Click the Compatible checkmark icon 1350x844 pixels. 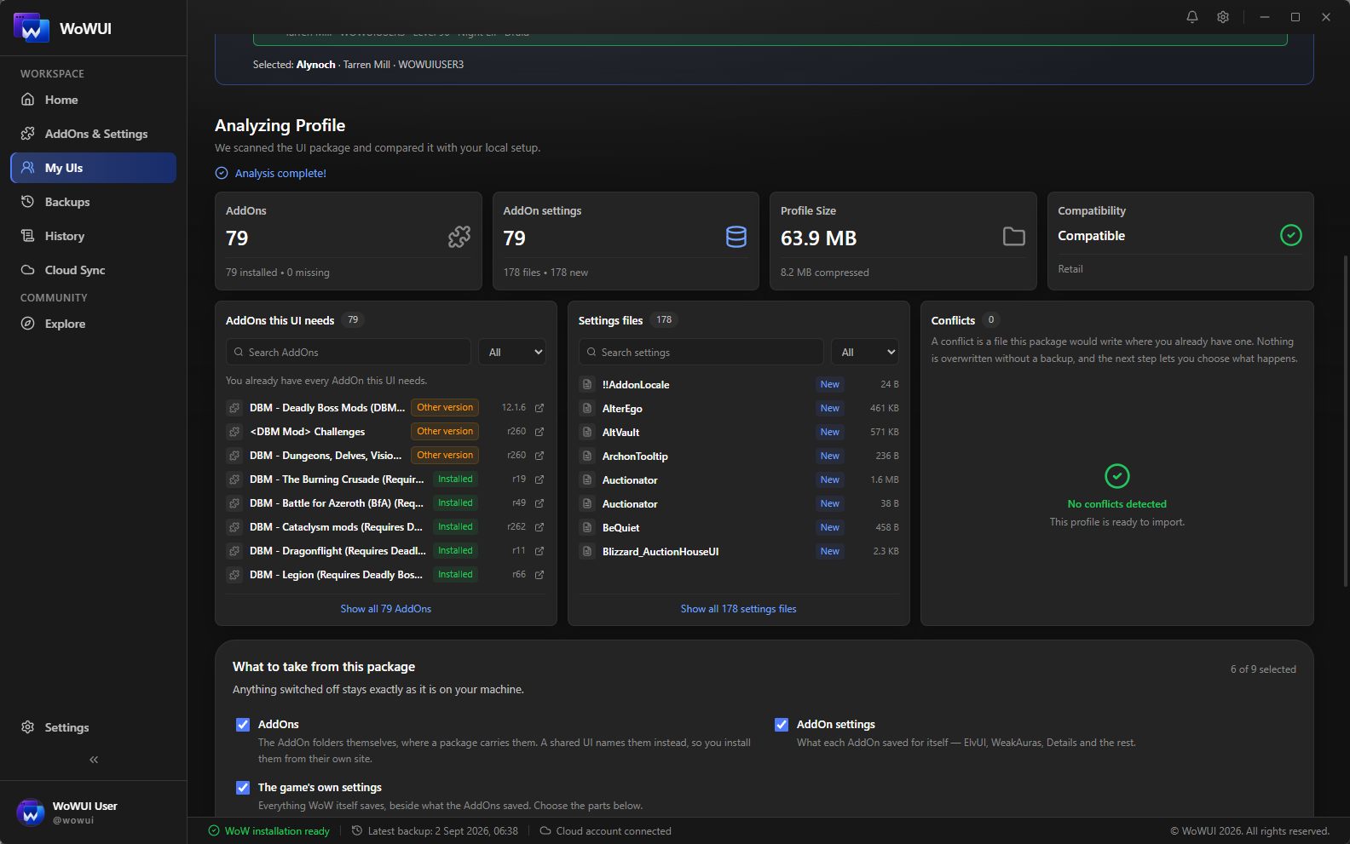[x=1291, y=235]
